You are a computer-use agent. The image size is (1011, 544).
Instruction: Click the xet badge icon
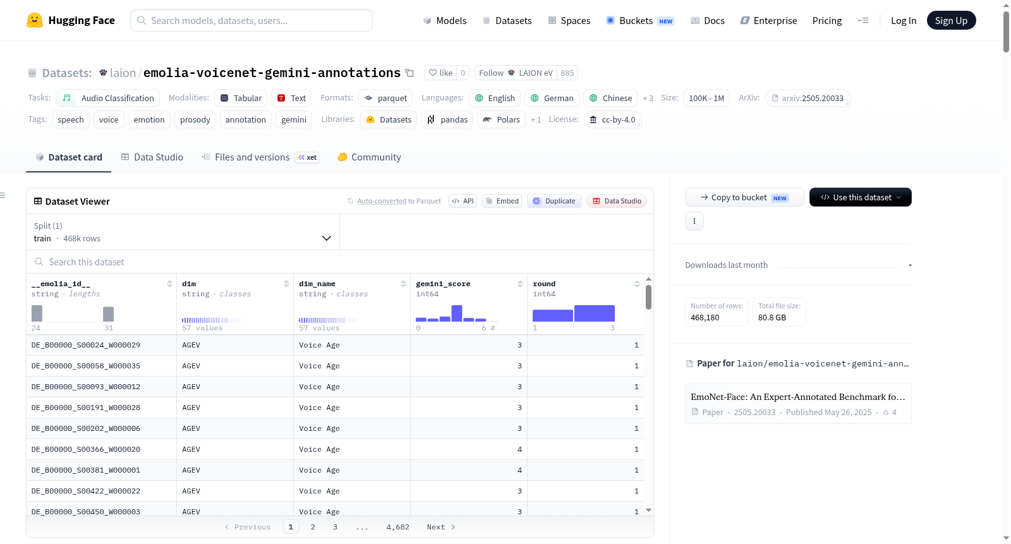308,157
